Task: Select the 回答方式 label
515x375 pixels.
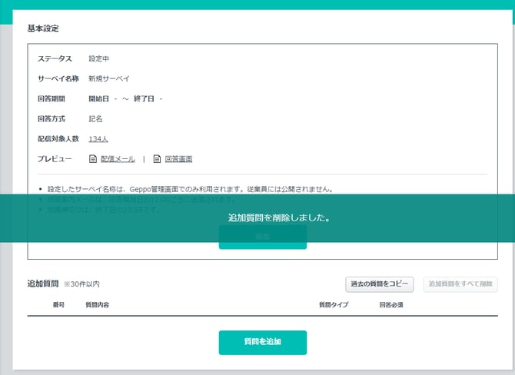Action: [51, 119]
